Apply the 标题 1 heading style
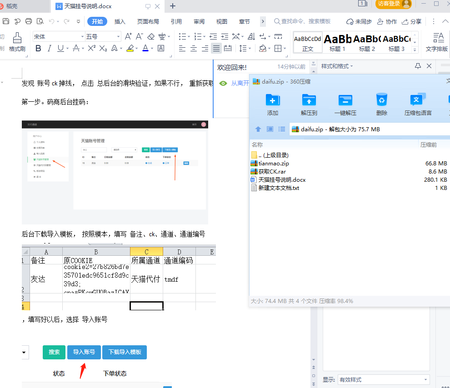450x388 pixels. [337, 42]
